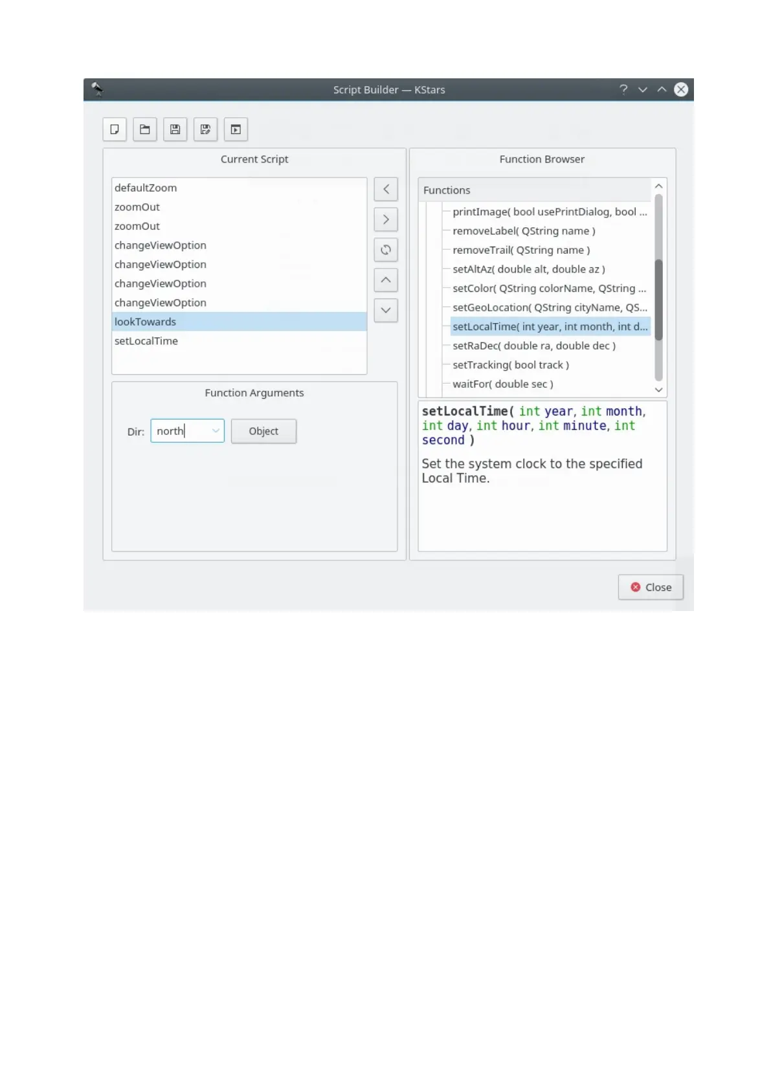Select setGeoLocation function in the tree

(550, 307)
